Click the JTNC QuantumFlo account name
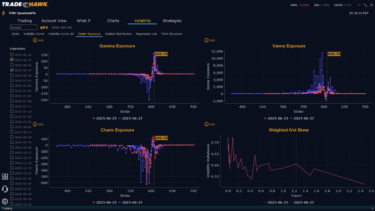Screen dimensions: 375x211 (x=22, y=13)
